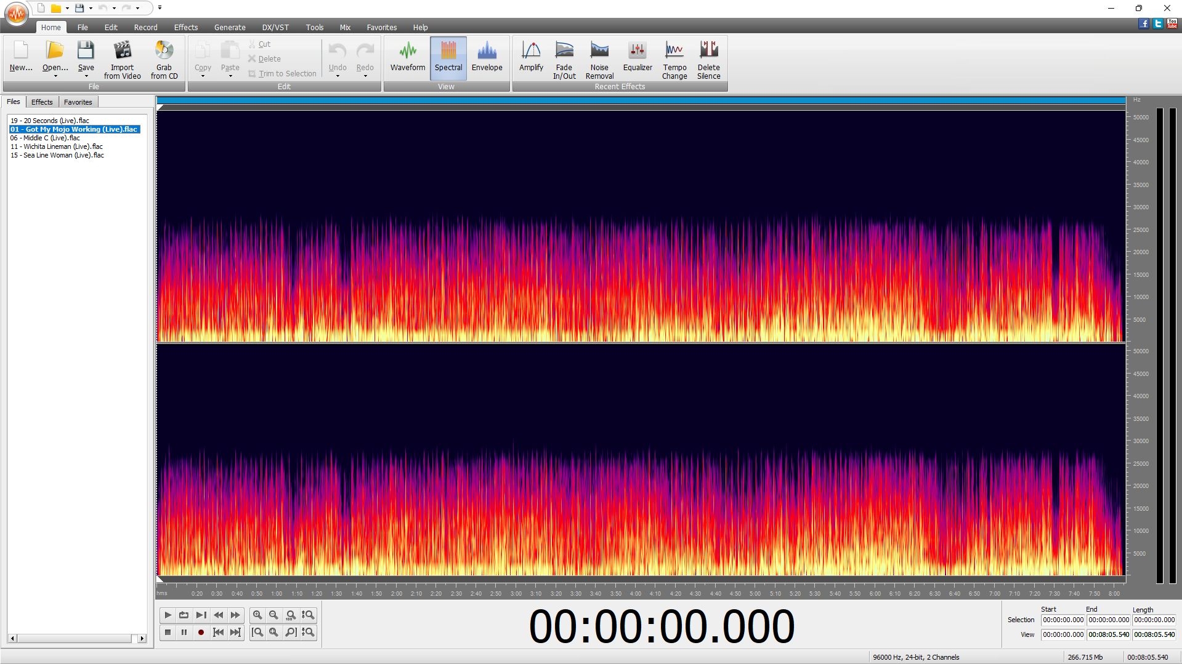Click Import from Video
Screen dimensions: 1182x664
pos(122,59)
